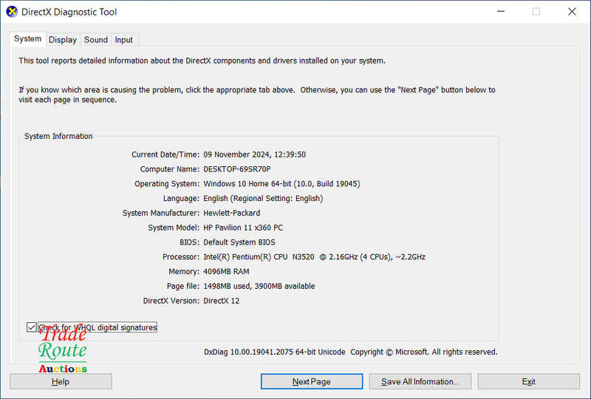Image resolution: width=591 pixels, height=399 pixels.
Task: Click the HP Pavilion 11 x360 PC value
Action: pos(243,228)
